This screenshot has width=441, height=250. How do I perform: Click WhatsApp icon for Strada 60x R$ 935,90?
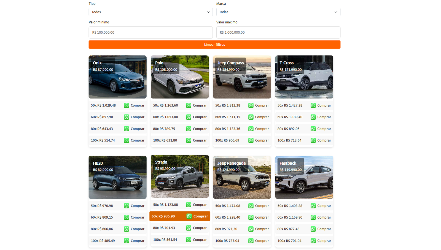[189, 216]
